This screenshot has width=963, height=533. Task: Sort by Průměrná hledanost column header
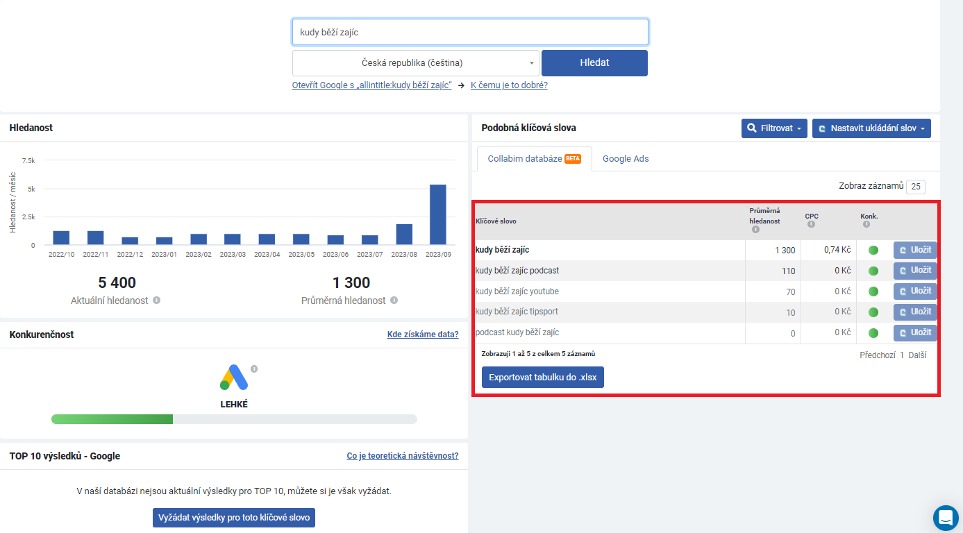765,216
